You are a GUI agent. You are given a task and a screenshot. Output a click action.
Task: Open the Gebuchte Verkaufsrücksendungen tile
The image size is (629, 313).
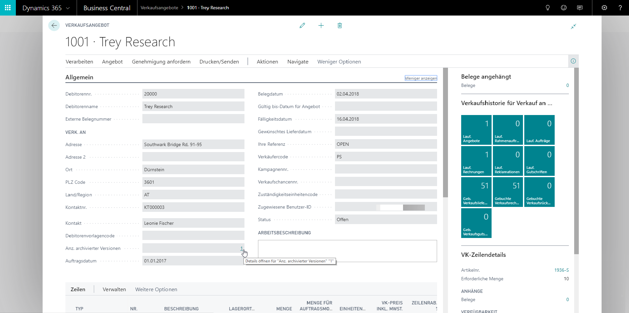point(539,192)
